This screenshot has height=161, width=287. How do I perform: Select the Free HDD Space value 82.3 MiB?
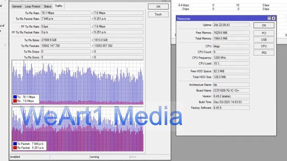click(x=231, y=71)
